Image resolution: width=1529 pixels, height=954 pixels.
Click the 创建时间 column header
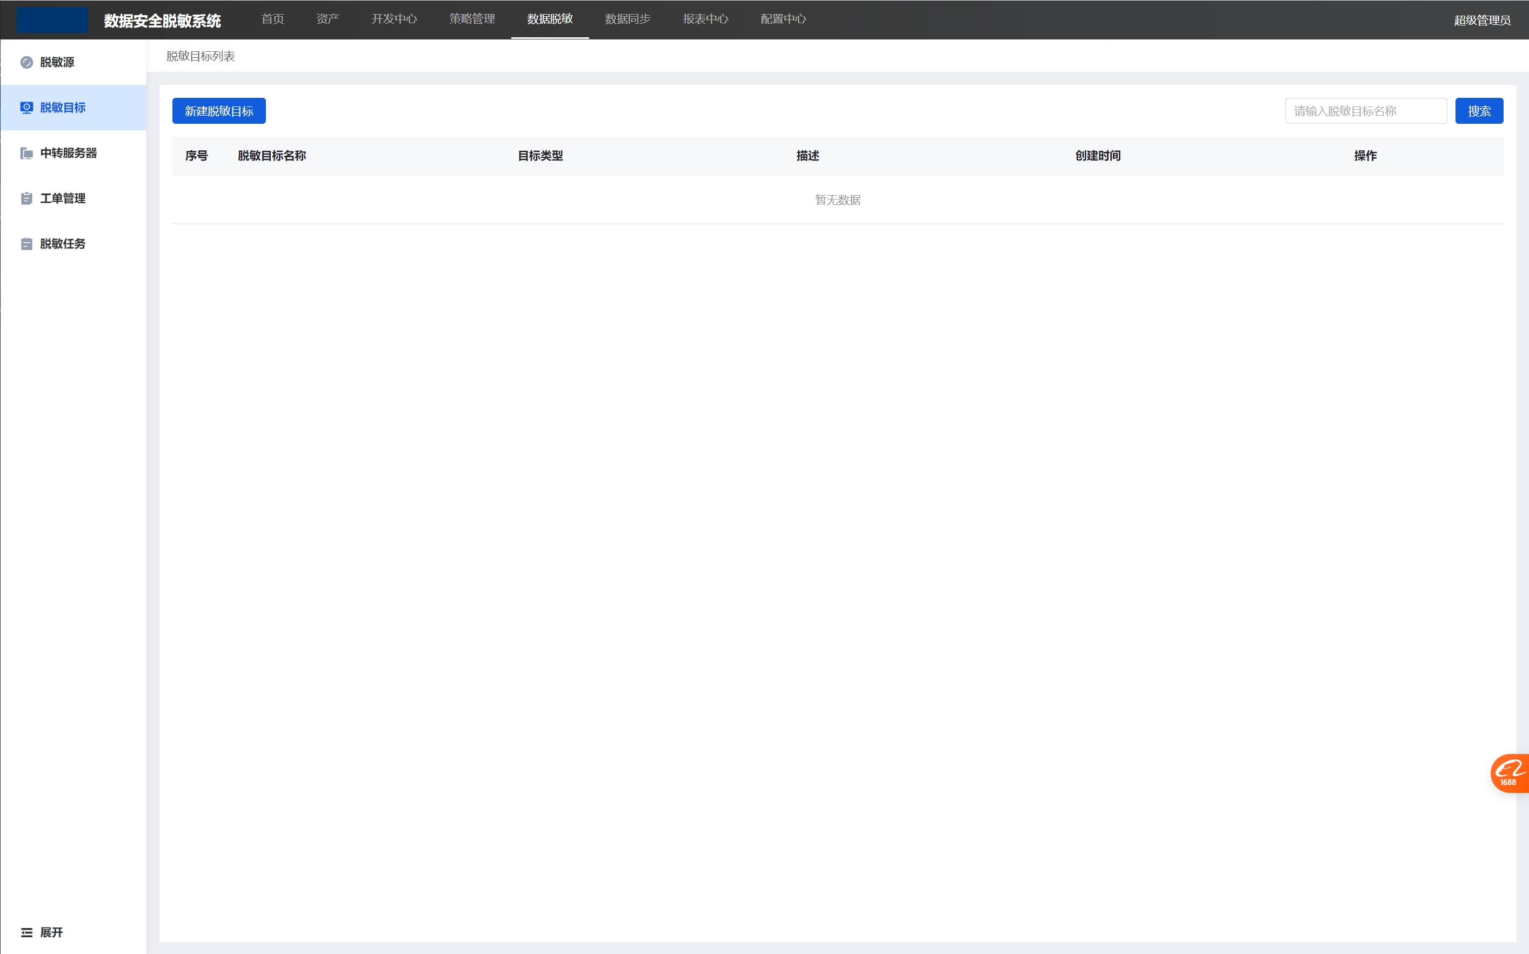click(x=1098, y=156)
